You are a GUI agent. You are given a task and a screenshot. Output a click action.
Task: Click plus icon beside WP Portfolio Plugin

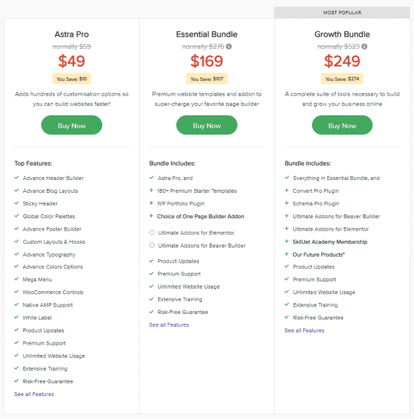point(151,203)
